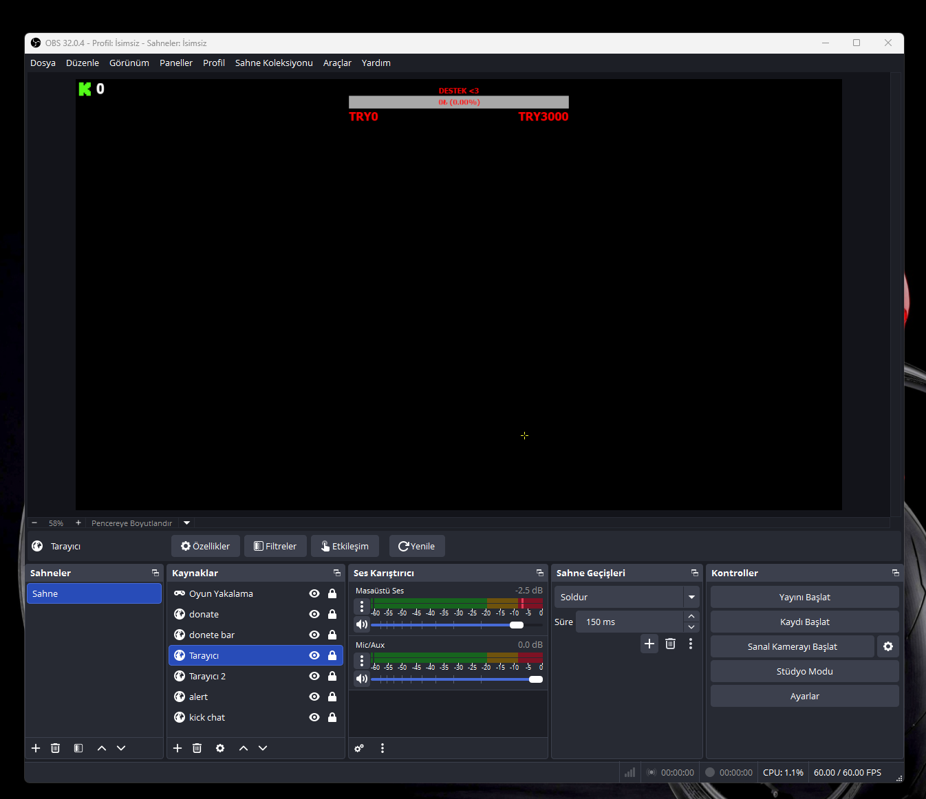Image resolution: width=926 pixels, height=799 pixels.
Task: Open transition properties three-dot menu
Action: coord(691,644)
